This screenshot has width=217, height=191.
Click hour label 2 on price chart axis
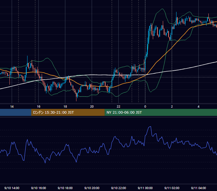[172, 107]
